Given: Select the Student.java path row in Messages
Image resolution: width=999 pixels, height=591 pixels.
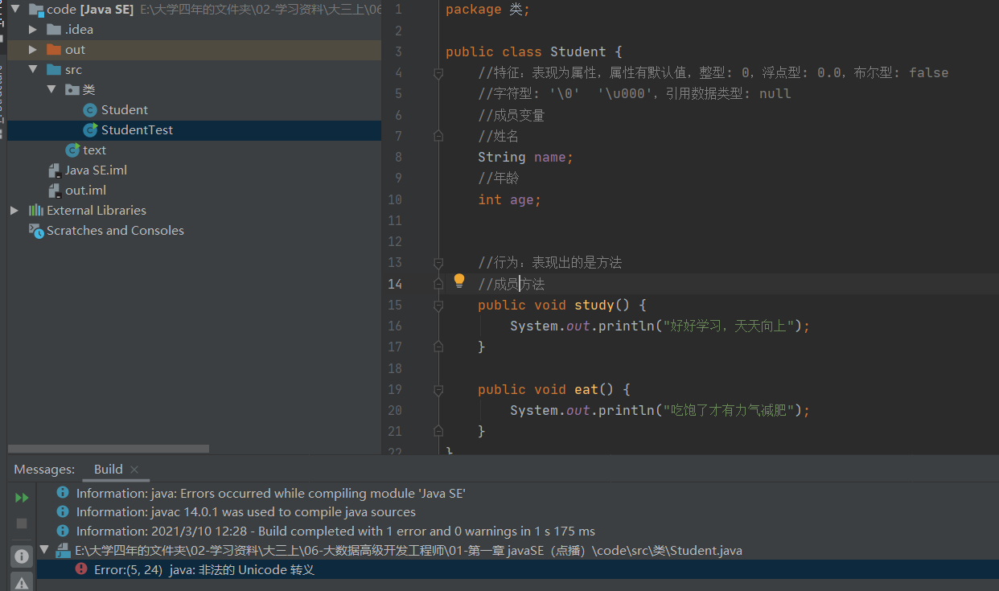Looking at the screenshot, I should click(409, 551).
